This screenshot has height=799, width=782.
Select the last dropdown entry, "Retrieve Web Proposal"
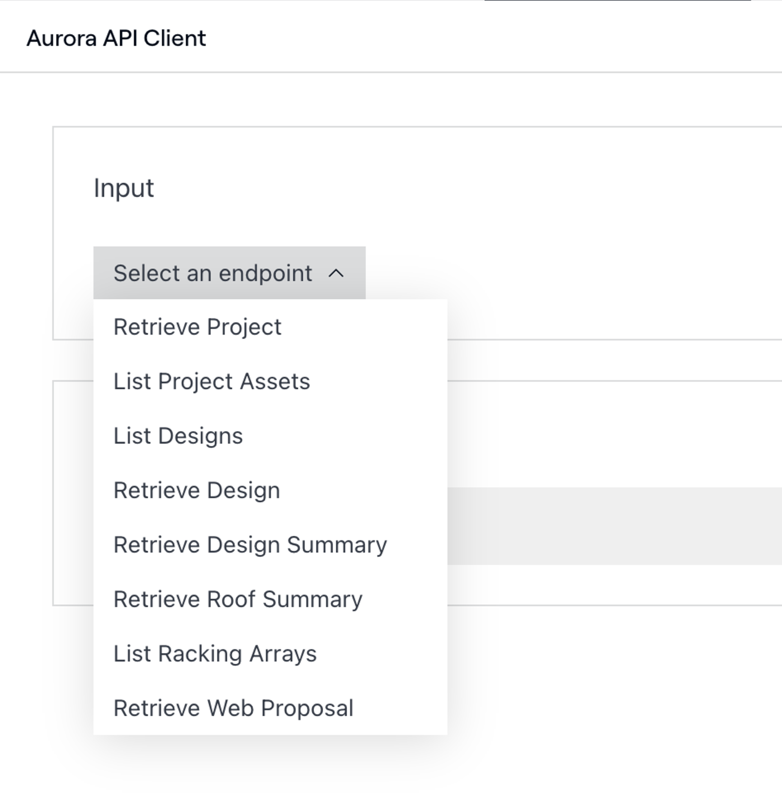tap(233, 708)
